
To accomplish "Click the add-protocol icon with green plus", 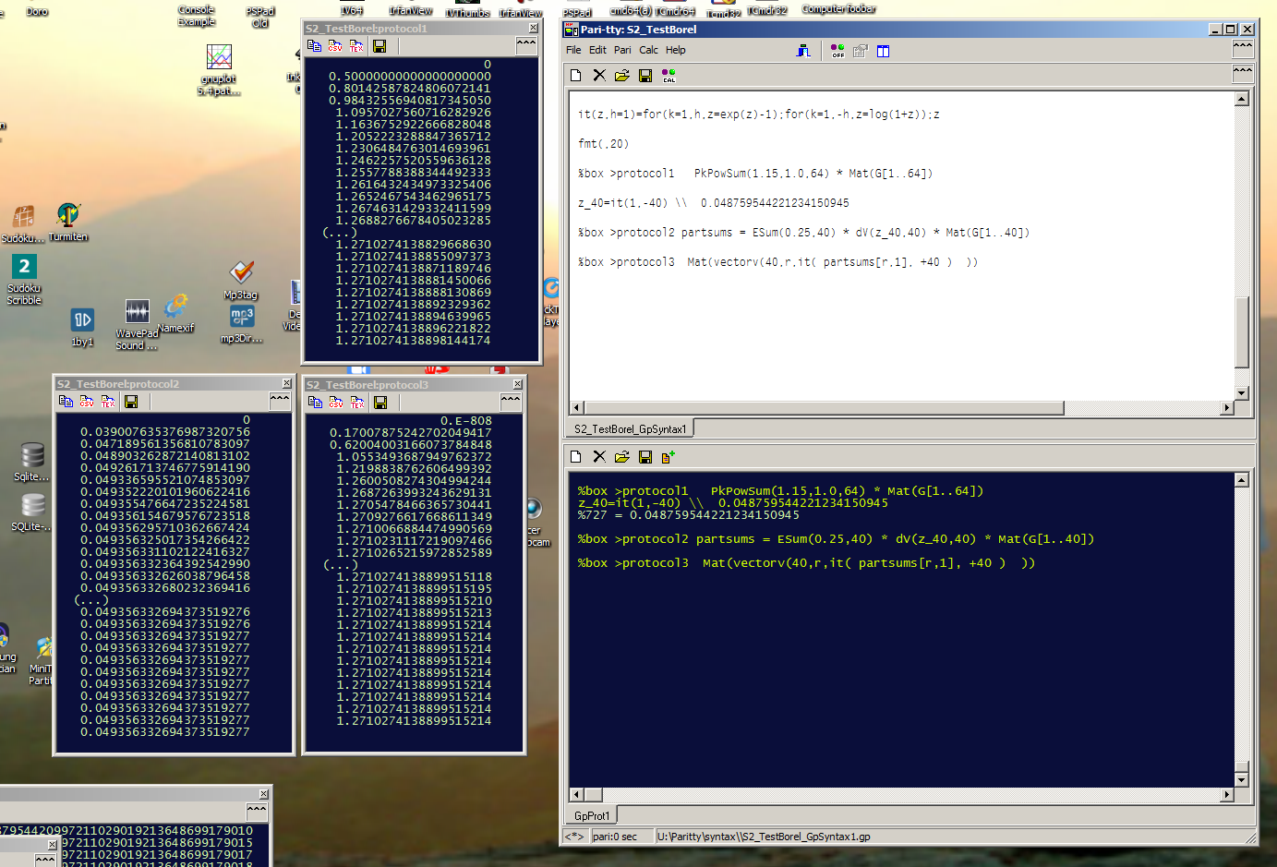I will point(669,456).
